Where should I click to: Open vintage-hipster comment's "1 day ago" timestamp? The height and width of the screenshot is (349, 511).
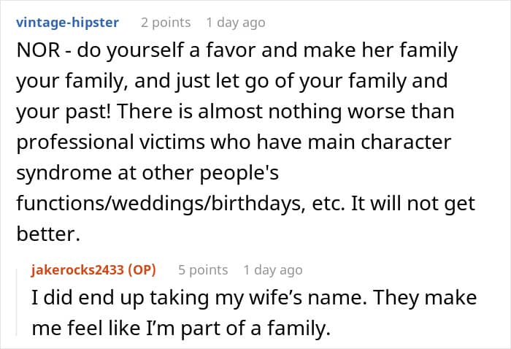[235, 23]
